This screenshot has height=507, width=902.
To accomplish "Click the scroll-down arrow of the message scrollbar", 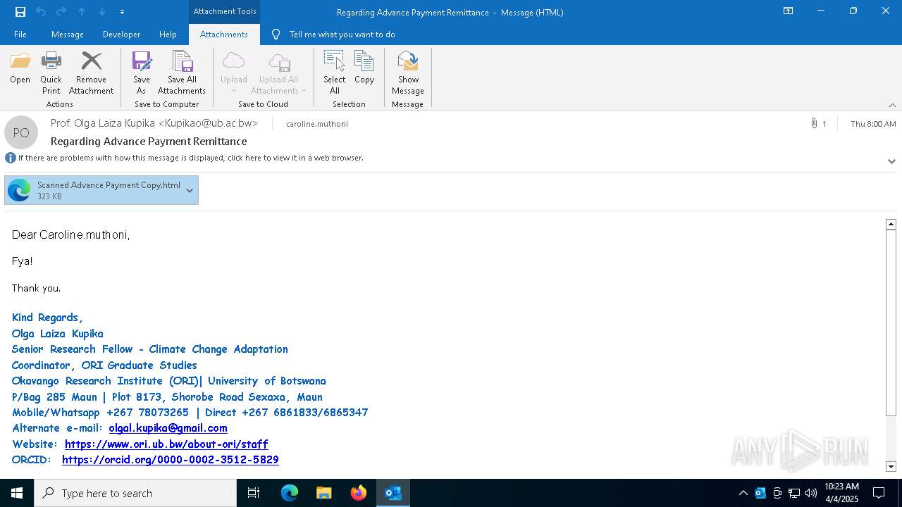I will pos(891,466).
